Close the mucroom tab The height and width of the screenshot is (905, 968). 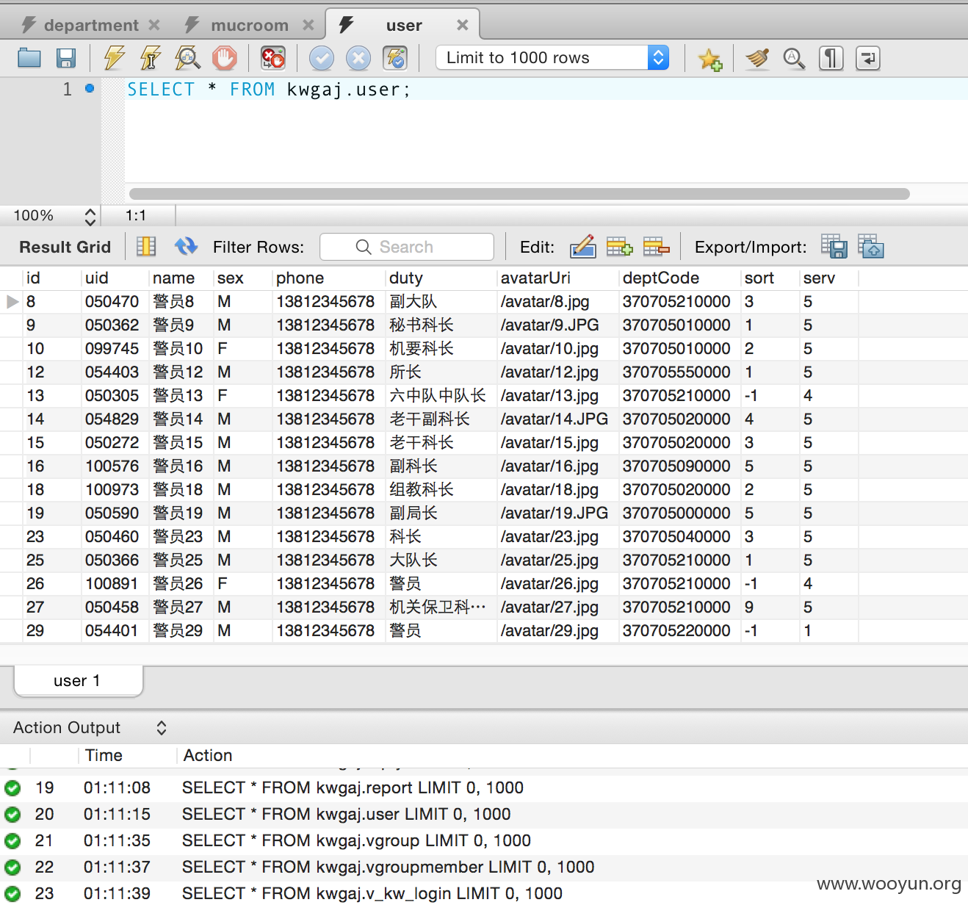click(308, 25)
